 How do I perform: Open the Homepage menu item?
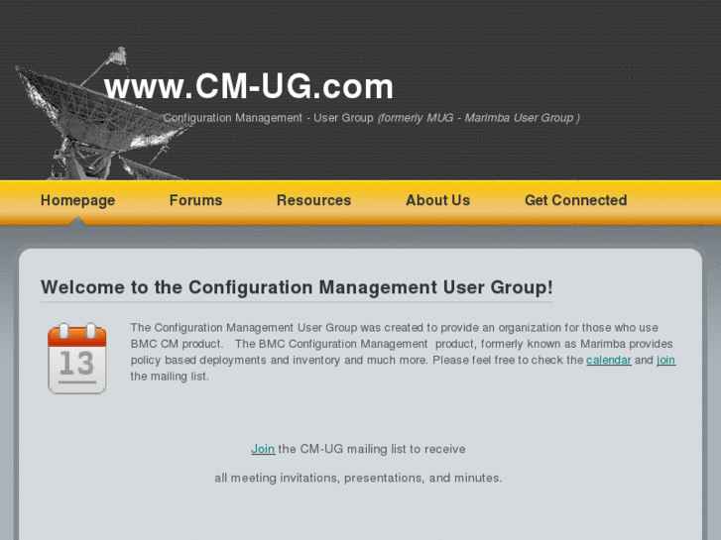pos(77,200)
